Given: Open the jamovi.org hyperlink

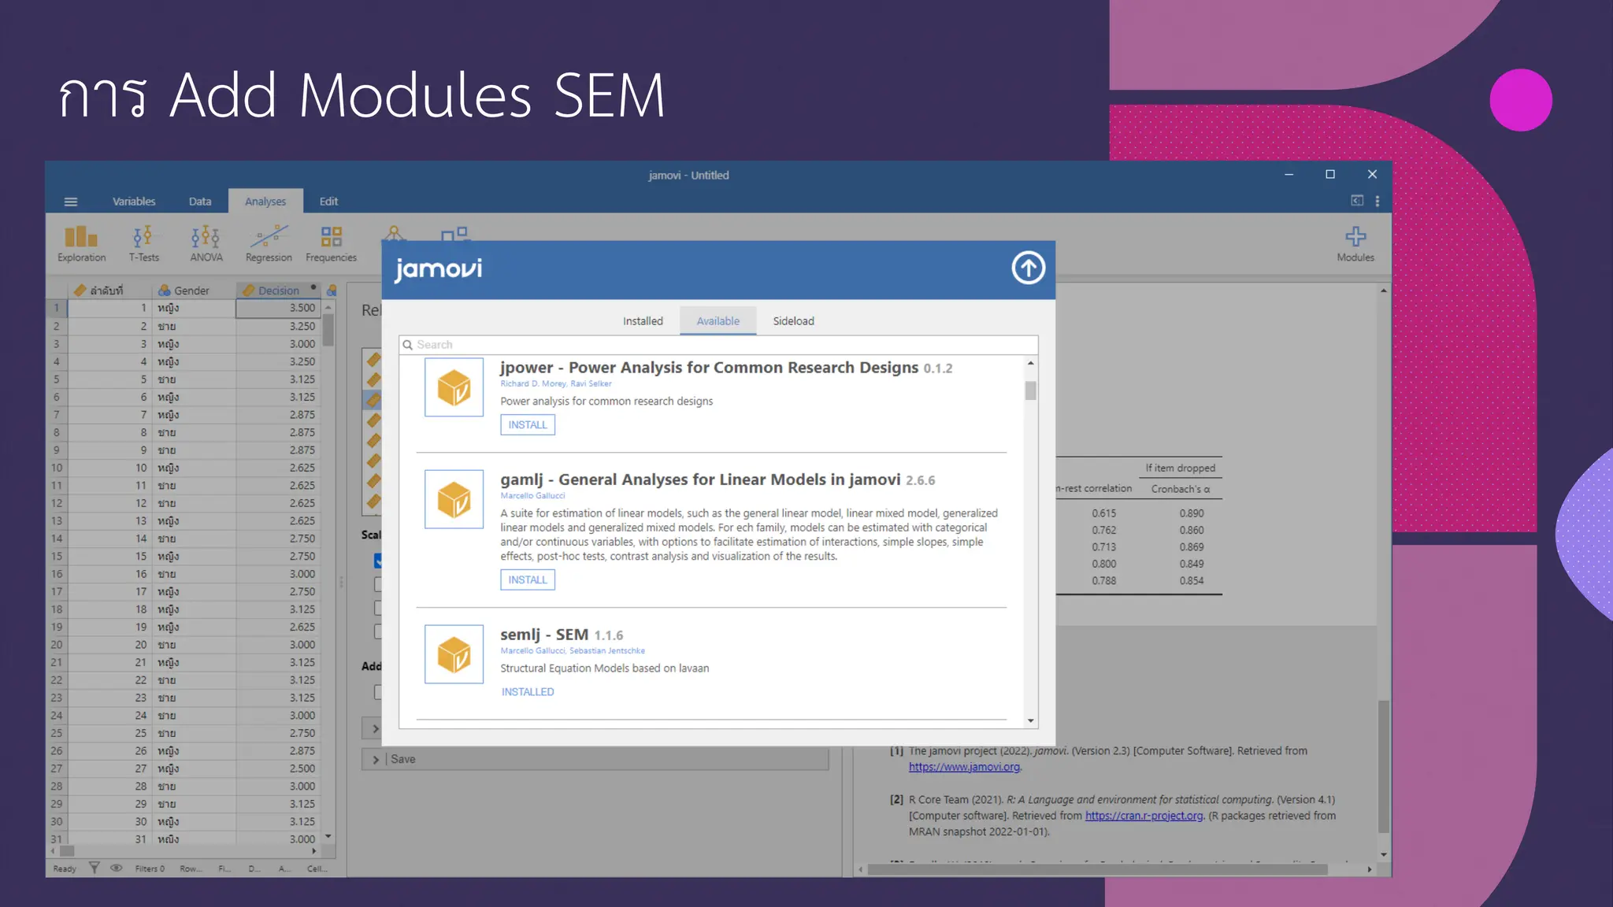Looking at the screenshot, I should coord(964,767).
